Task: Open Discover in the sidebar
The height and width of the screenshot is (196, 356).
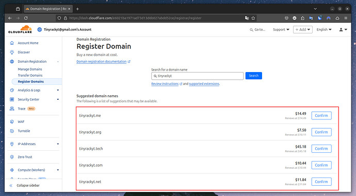Action: 24,52
